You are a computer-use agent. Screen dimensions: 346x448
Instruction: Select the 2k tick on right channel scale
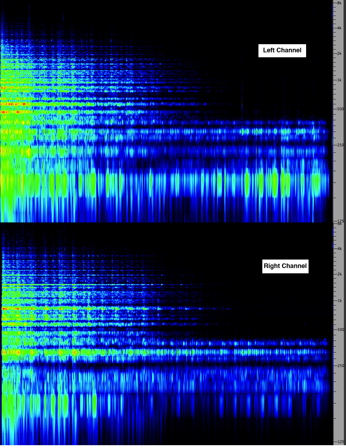pyautogui.click(x=339, y=274)
